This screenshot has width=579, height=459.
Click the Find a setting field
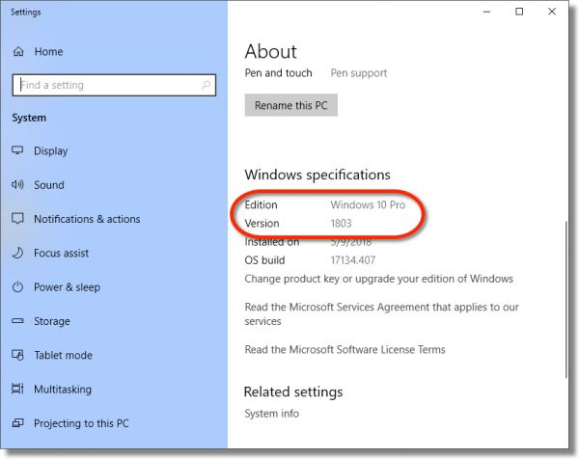[x=114, y=85]
